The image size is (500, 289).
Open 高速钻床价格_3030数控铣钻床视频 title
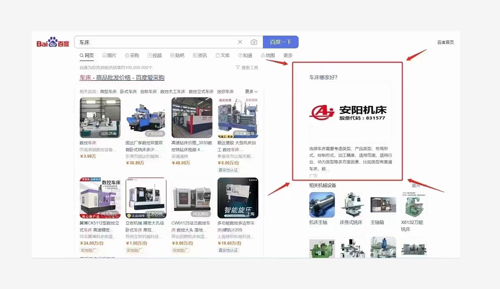pyautogui.click(x=192, y=146)
